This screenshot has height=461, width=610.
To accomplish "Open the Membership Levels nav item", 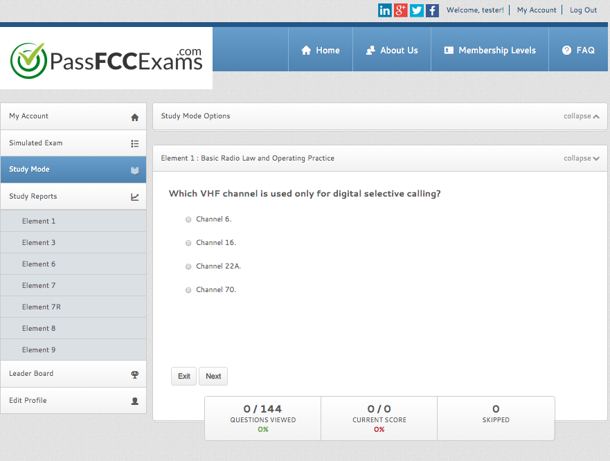I will click(x=490, y=51).
